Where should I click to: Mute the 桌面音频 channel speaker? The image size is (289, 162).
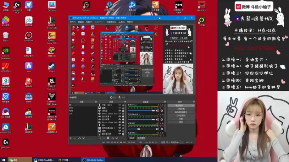coord(157,129)
